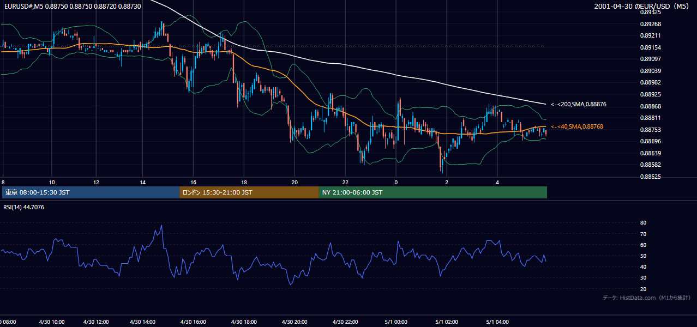This screenshot has width=697, height=327.
Task: Click price axis label 0.88925
Action: click(650, 94)
